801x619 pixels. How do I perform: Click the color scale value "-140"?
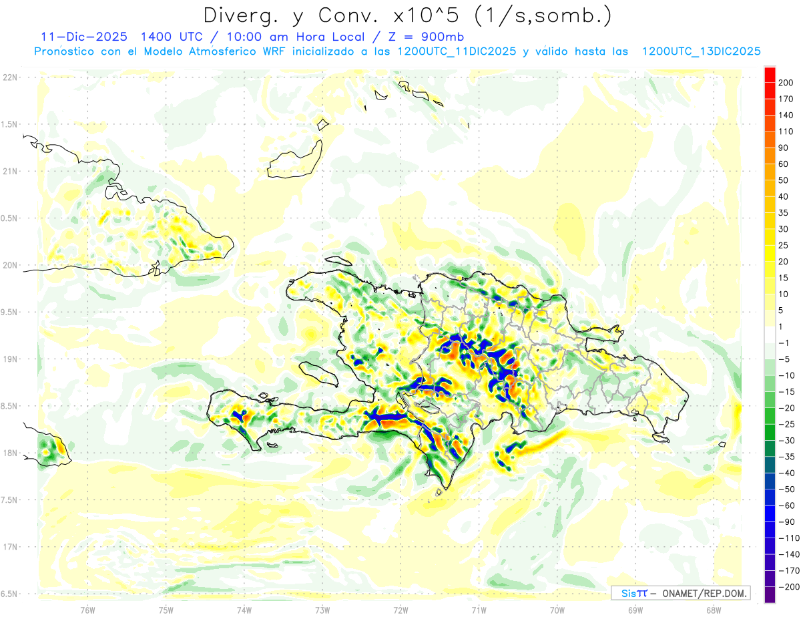tap(788, 554)
